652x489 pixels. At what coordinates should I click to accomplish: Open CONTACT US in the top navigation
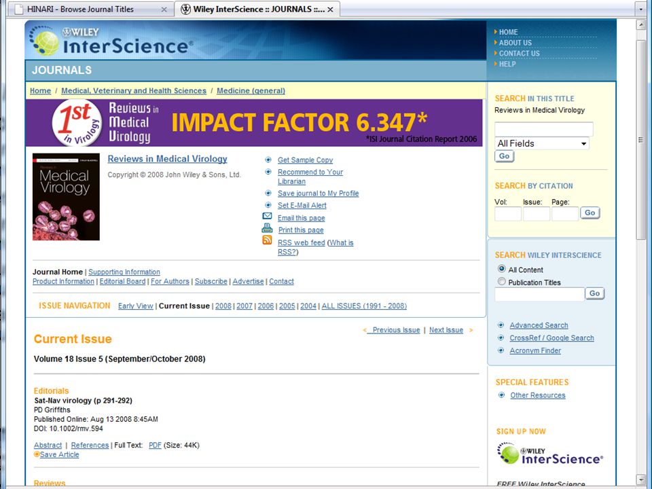(520, 53)
